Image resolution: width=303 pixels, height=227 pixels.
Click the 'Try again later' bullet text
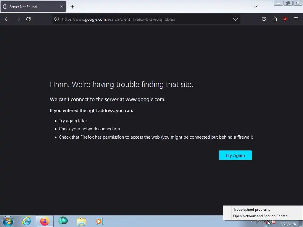tap(73, 121)
